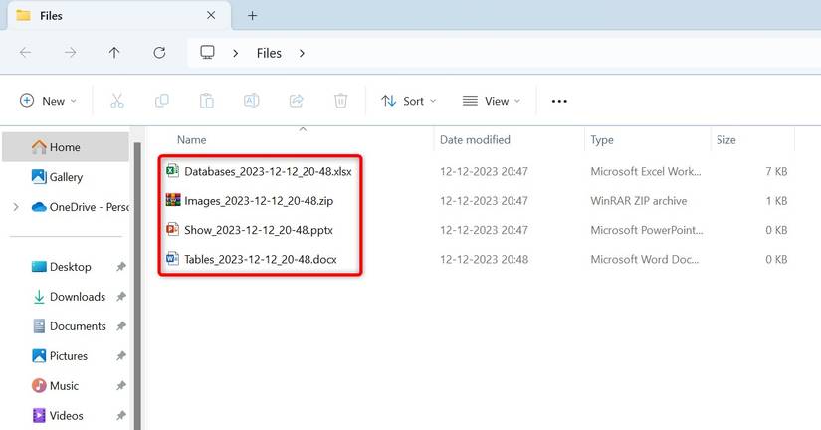
Task: Click the Paste clipboard icon
Action: [x=207, y=101]
